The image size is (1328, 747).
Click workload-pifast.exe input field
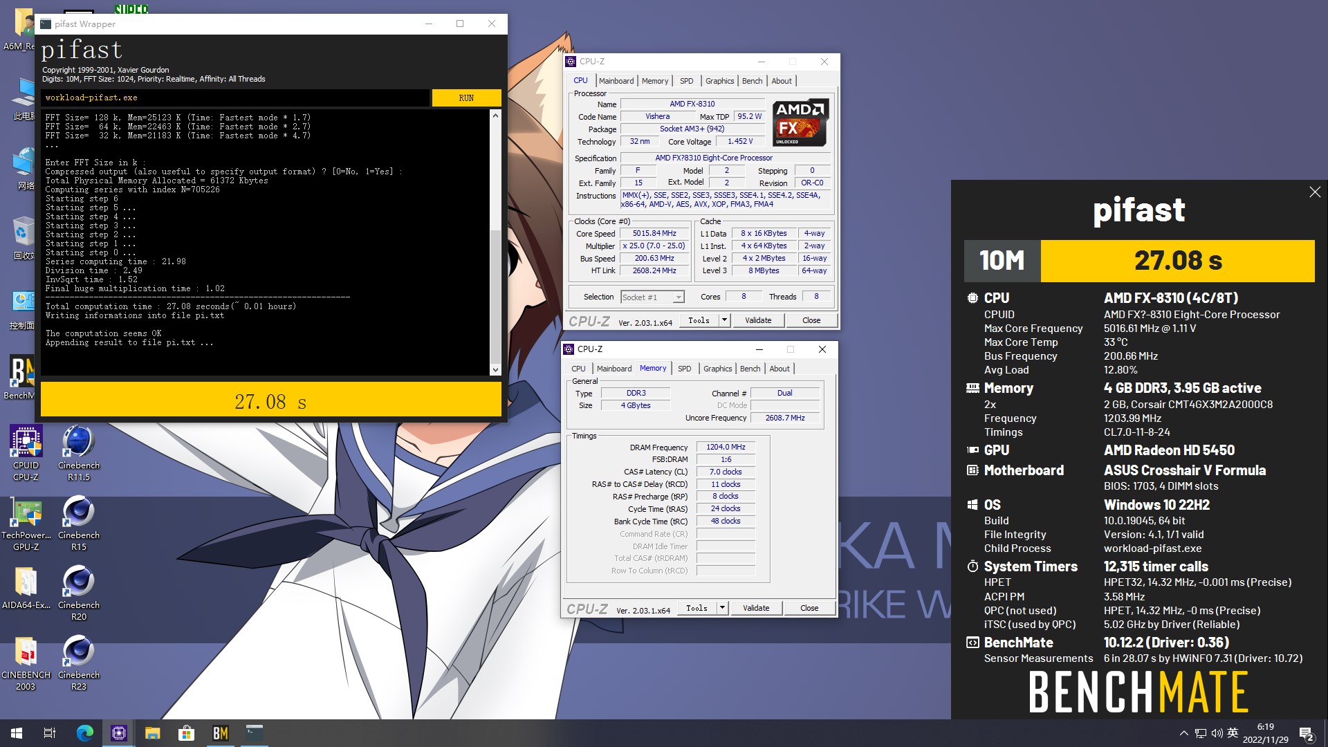click(x=234, y=98)
